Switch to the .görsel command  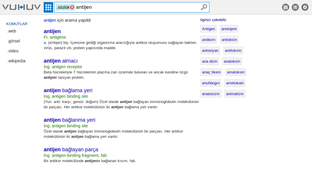(x=13, y=41)
